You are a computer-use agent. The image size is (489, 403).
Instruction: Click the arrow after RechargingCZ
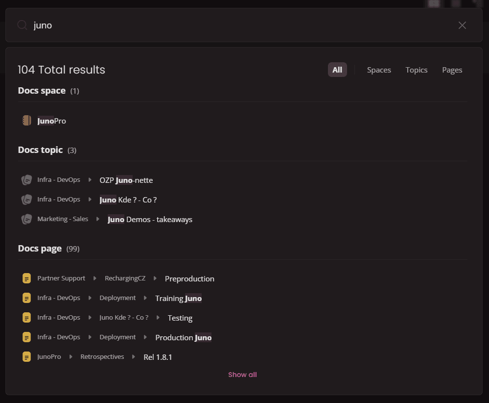[155, 278]
